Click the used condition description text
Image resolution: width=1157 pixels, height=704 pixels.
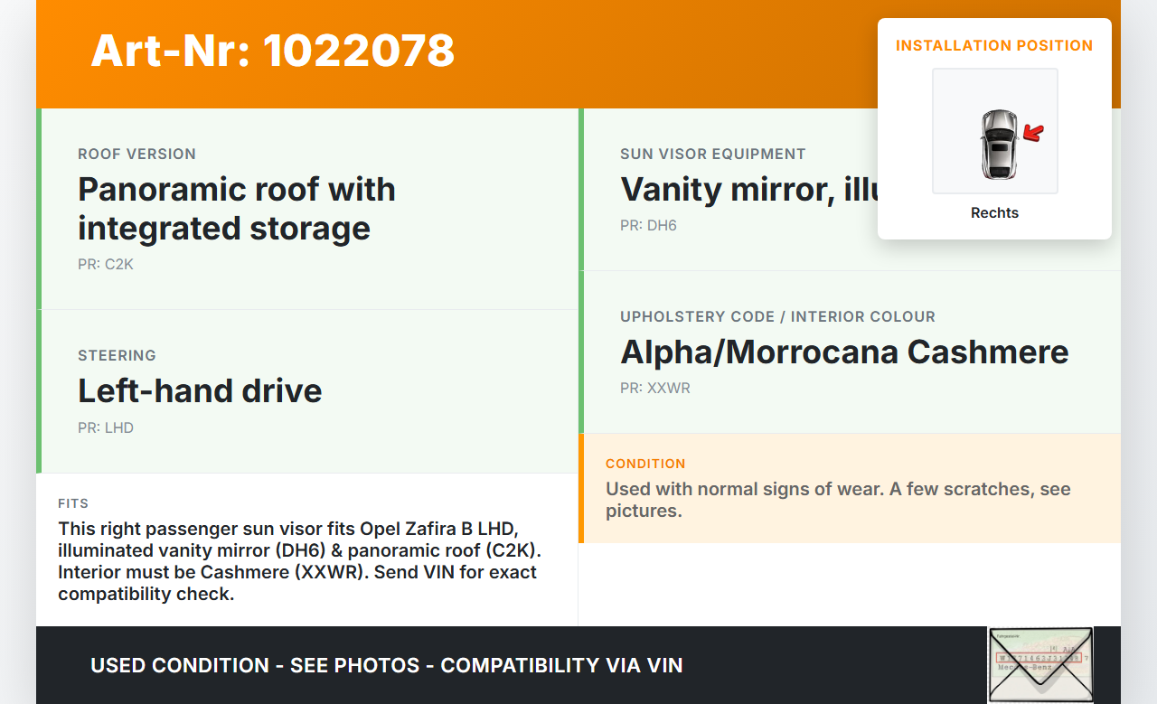coord(838,500)
